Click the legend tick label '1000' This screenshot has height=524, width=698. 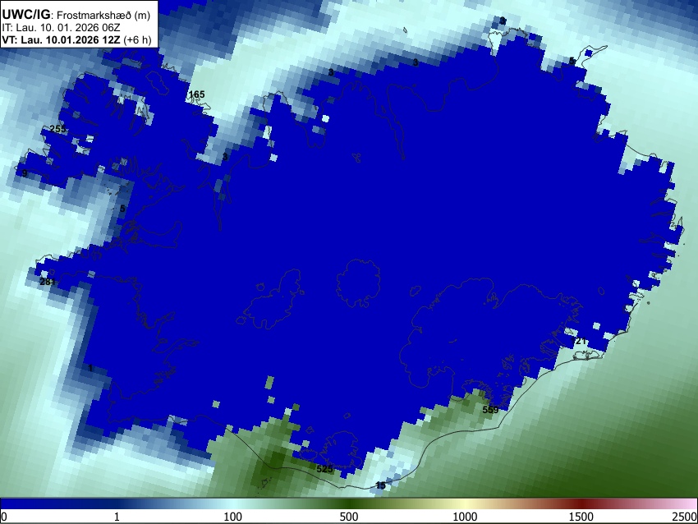click(x=465, y=517)
